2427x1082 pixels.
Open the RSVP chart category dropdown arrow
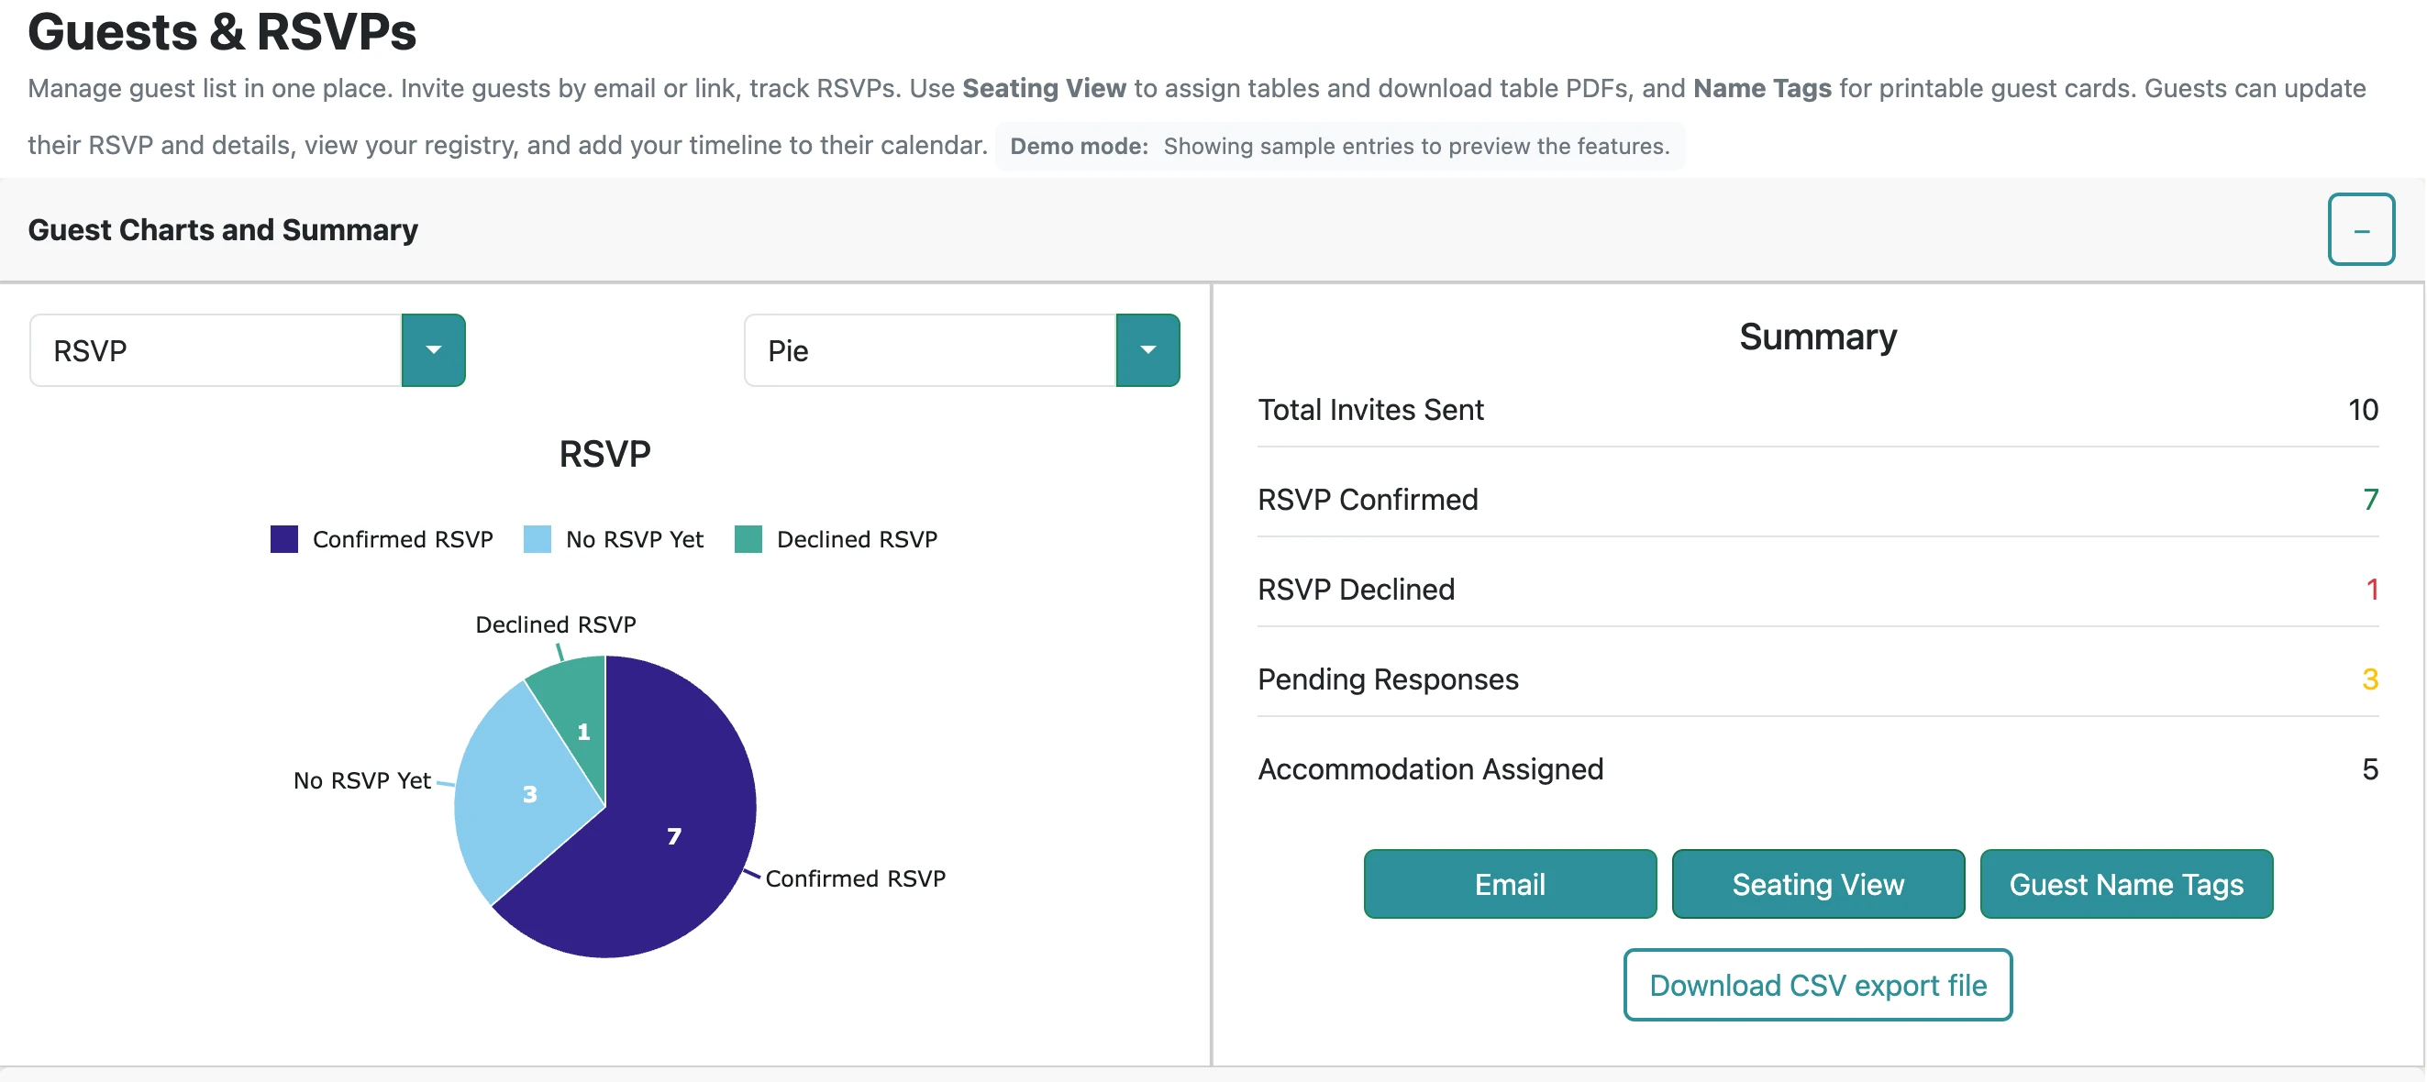[x=433, y=350]
